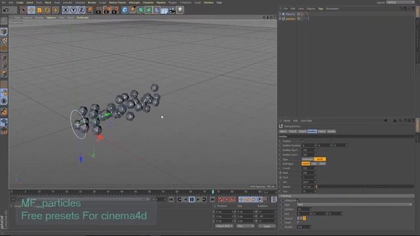The image size is (420, 236).
Task: Click the purple deformer icon
Action: (156, 10)
